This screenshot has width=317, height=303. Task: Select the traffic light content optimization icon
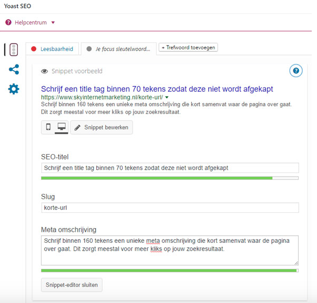tap(14, 50)
